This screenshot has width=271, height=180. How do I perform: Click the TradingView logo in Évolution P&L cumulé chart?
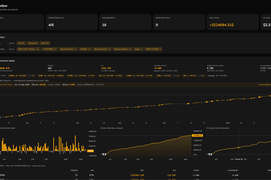104,154
